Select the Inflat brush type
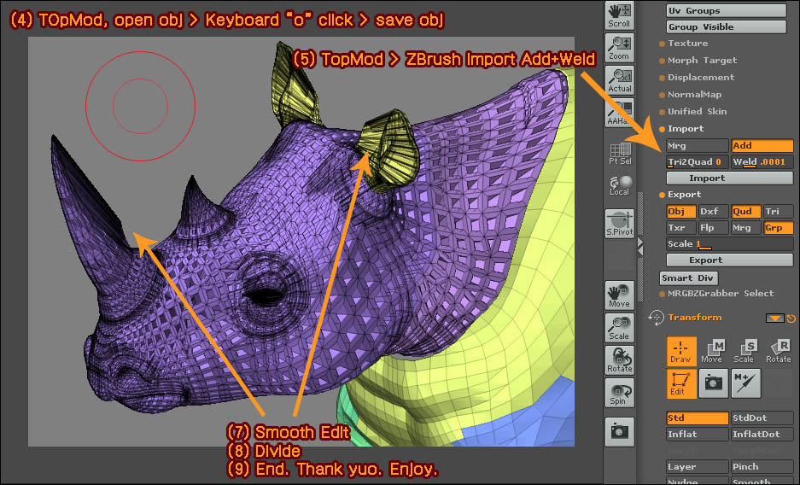The height and width of the screenshot is (485, 800). [x=697, y=435]
